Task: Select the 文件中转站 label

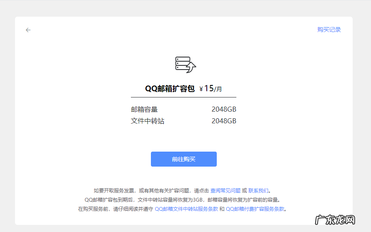Action: click(148, 121)
